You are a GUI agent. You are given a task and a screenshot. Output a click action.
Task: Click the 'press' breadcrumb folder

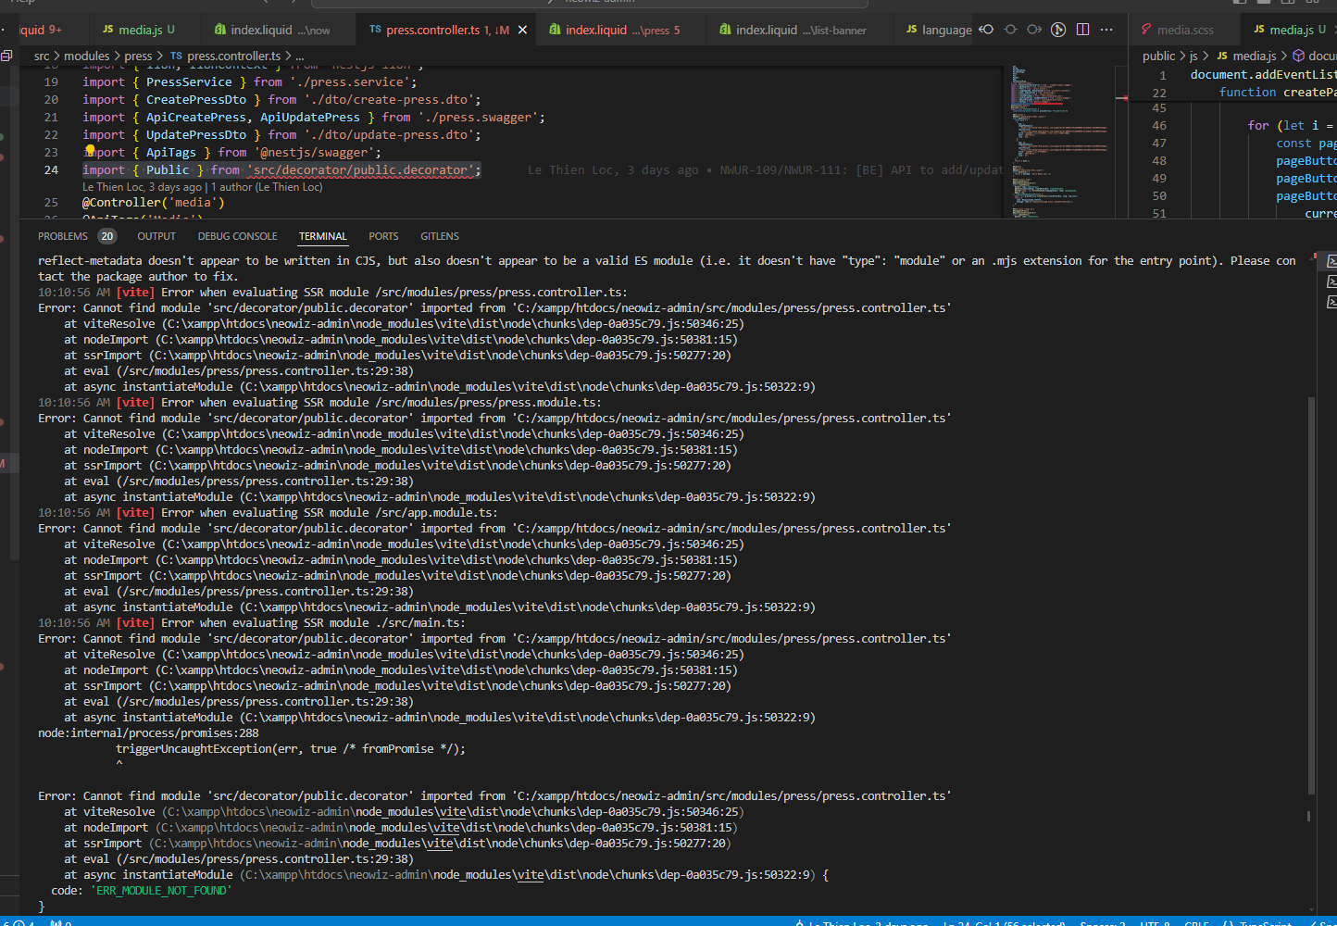[x=138, y=56]
